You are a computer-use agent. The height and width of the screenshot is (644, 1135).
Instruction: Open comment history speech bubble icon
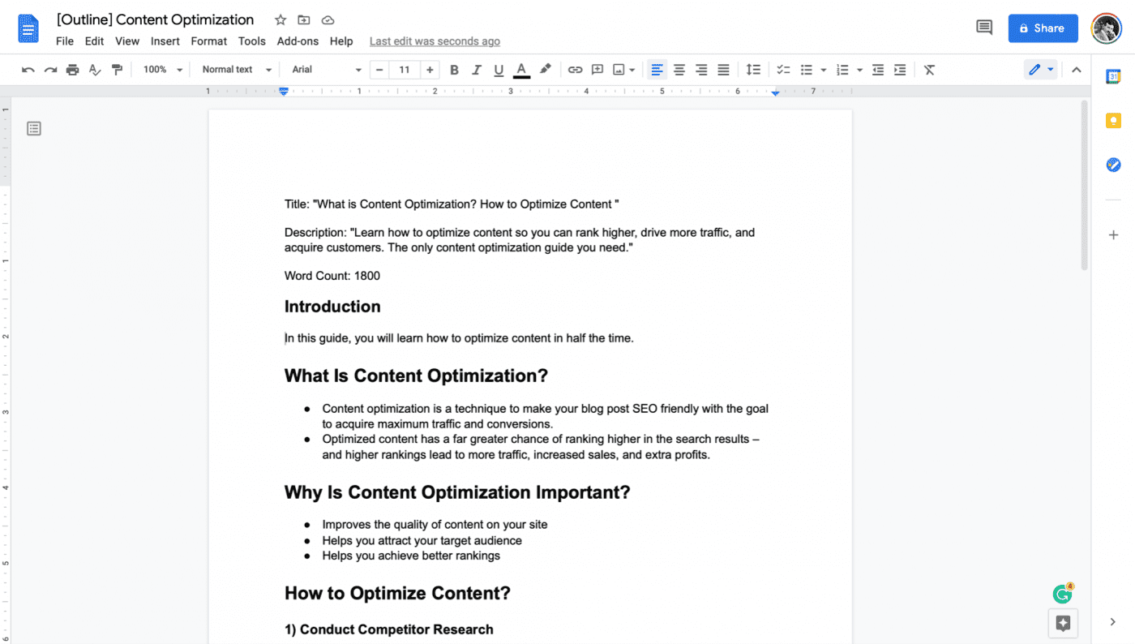click(984, 28)
